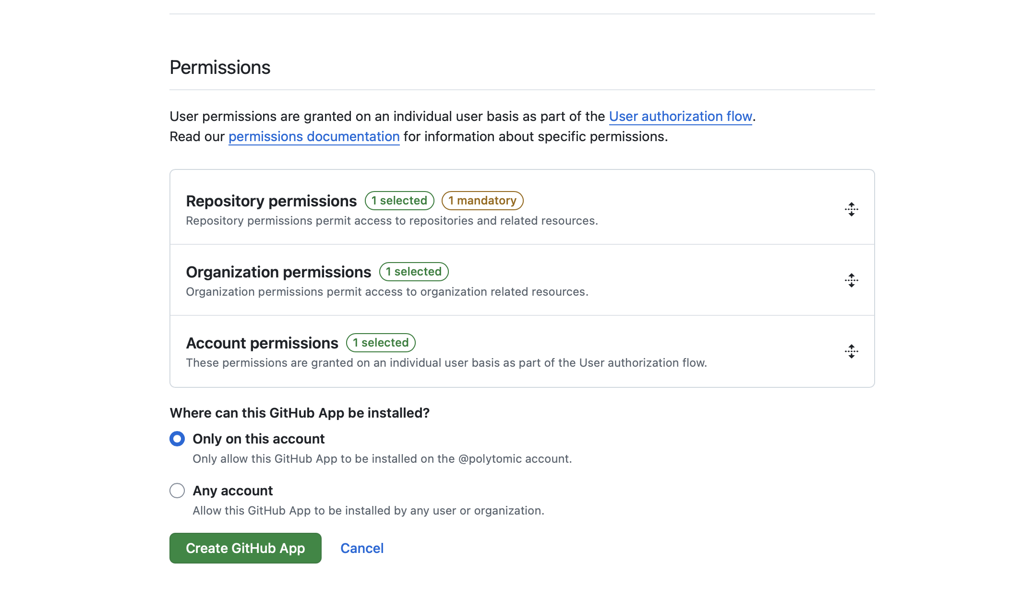Select the 'Any account' radio button
The height and width of the screenshot is (600, 1010).
(177, 491)
